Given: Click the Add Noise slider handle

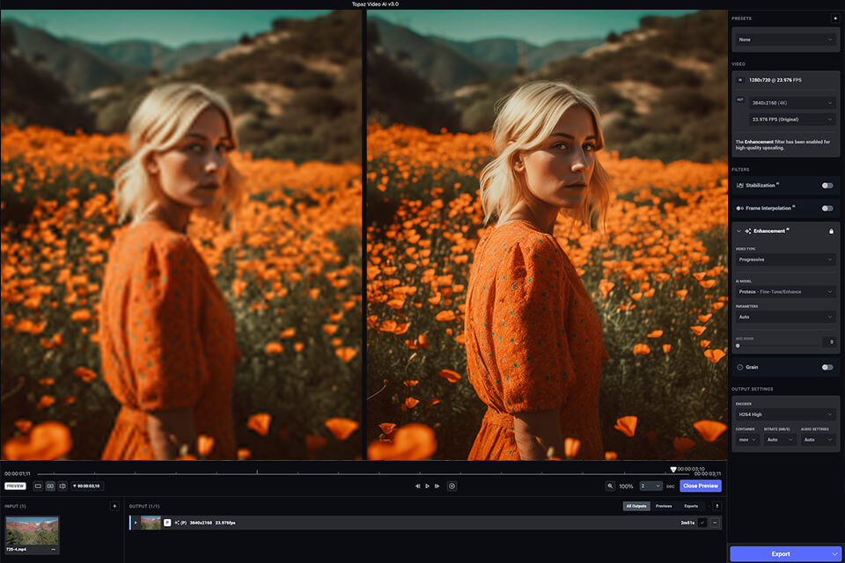Looking at the screenshot, I should point(738,346).
